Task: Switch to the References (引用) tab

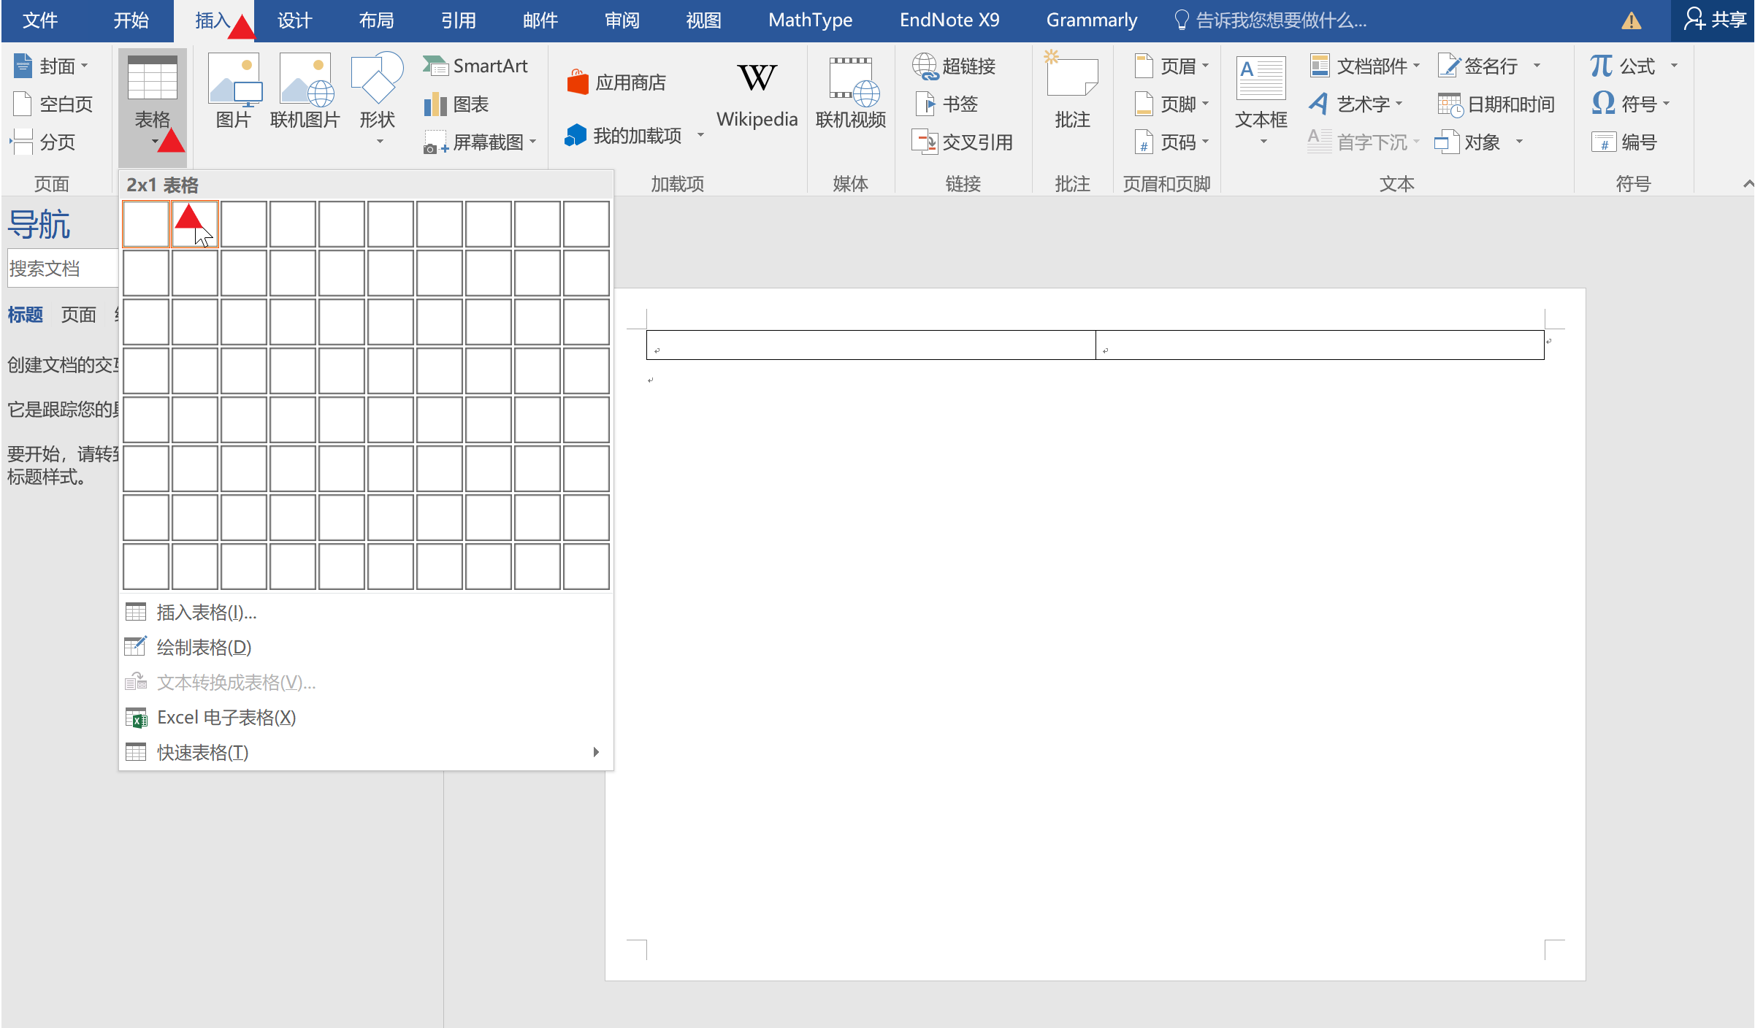Action: tap(459, 20)
